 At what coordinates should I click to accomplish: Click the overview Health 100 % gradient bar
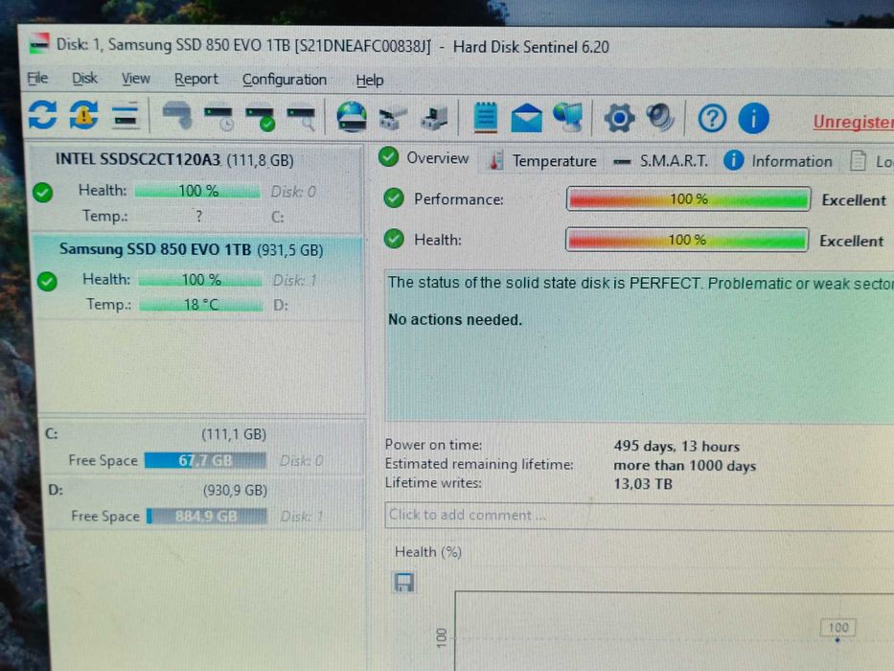tap(686, 240)
